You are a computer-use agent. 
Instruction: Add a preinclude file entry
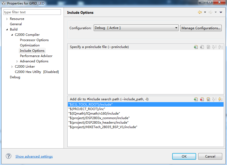click(x=196, y=47)
